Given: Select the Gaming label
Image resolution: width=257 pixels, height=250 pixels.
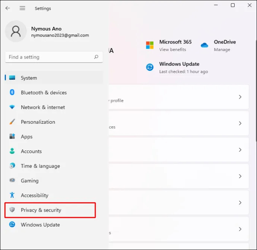Looking at the screenshot, I should coord(30,181).
